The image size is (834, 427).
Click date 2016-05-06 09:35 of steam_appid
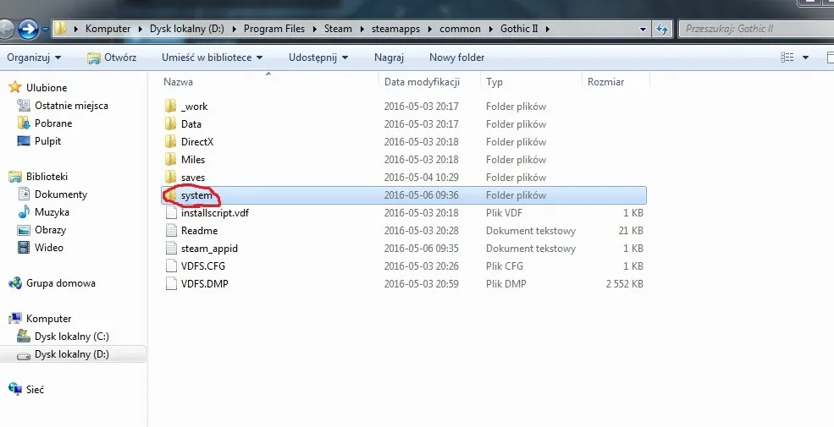(422, 248)
